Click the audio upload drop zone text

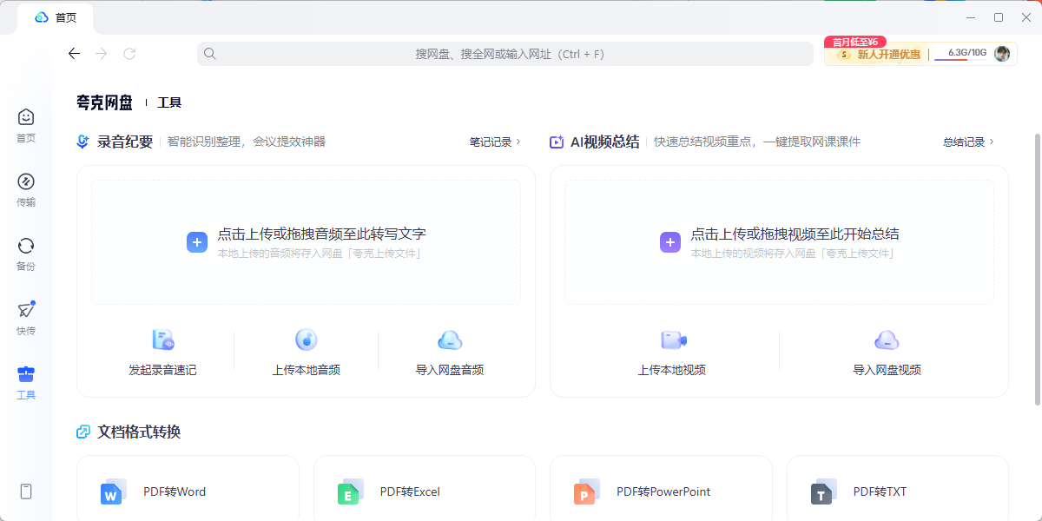tap(321, 234)
